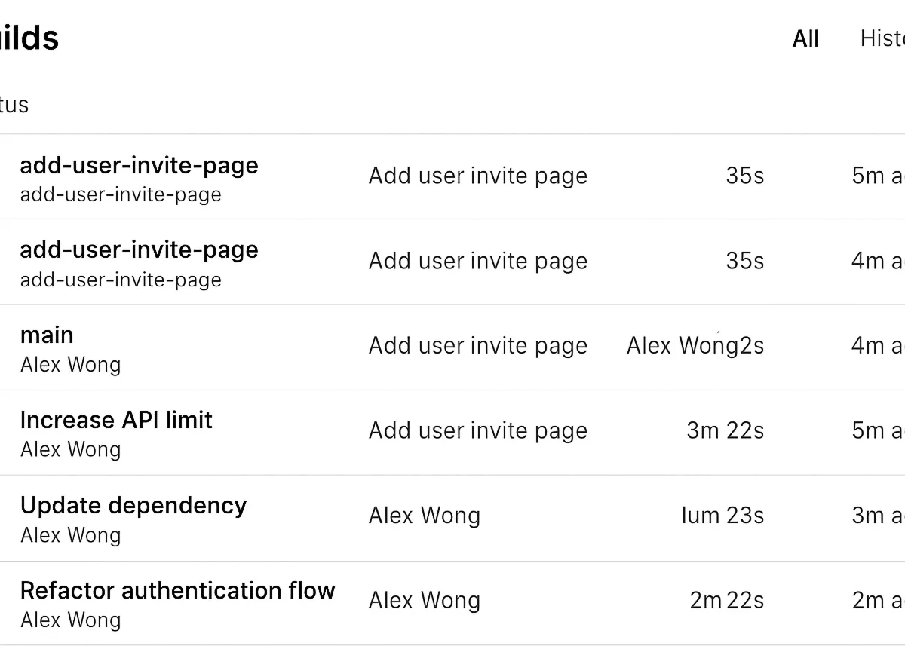
Task: Select the commit message in the main row
Action: [477, 346]
